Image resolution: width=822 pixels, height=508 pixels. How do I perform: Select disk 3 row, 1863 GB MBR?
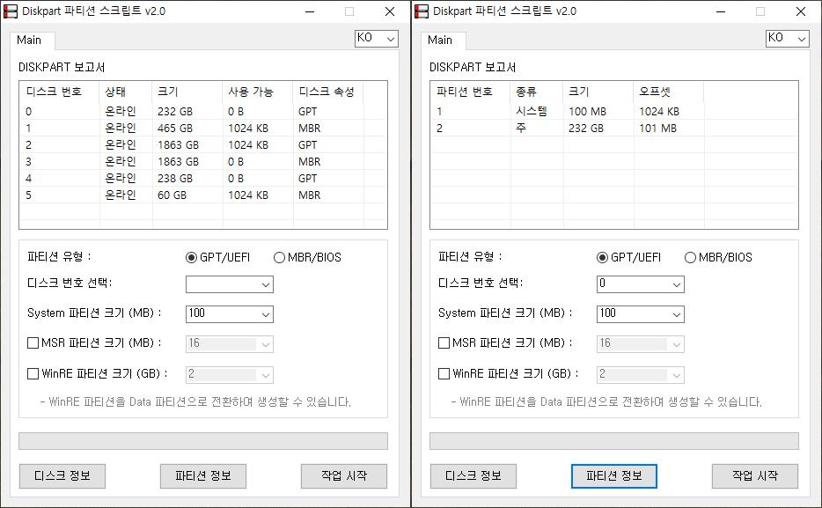203,162
